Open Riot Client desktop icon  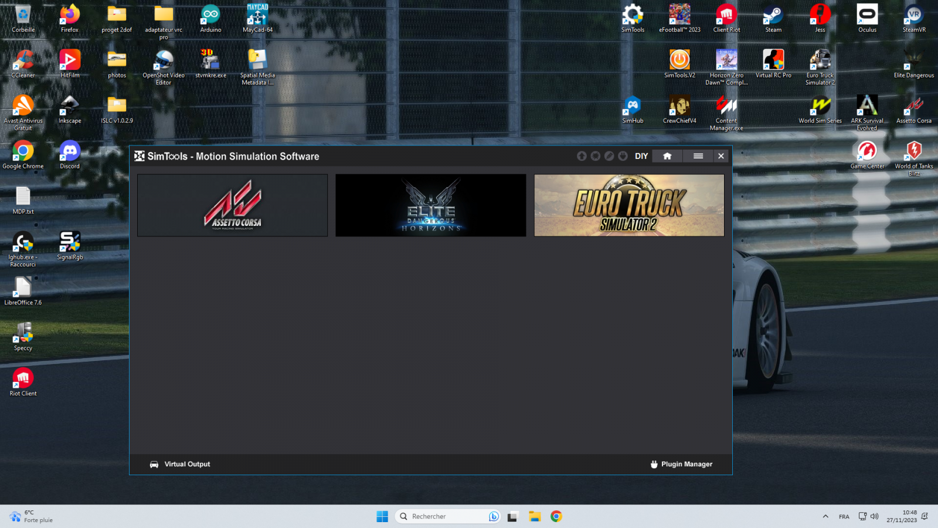click(23, 382)
